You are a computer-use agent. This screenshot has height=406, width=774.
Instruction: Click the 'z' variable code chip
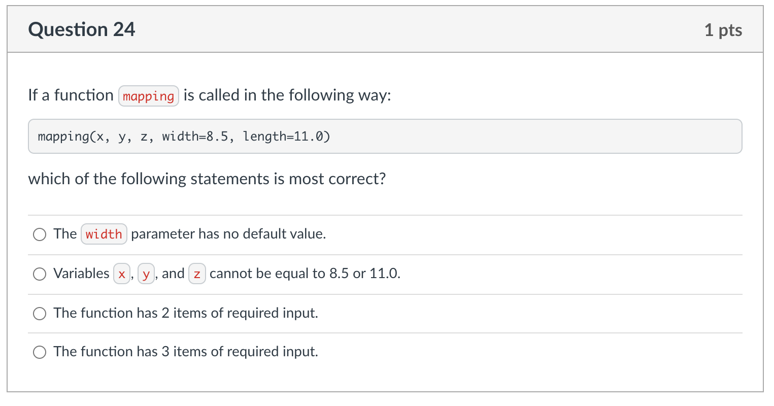(197, 274)
